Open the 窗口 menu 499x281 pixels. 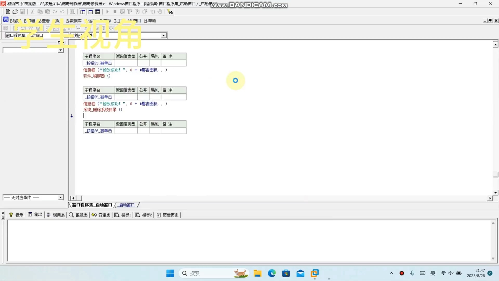(x=135, y=21)
